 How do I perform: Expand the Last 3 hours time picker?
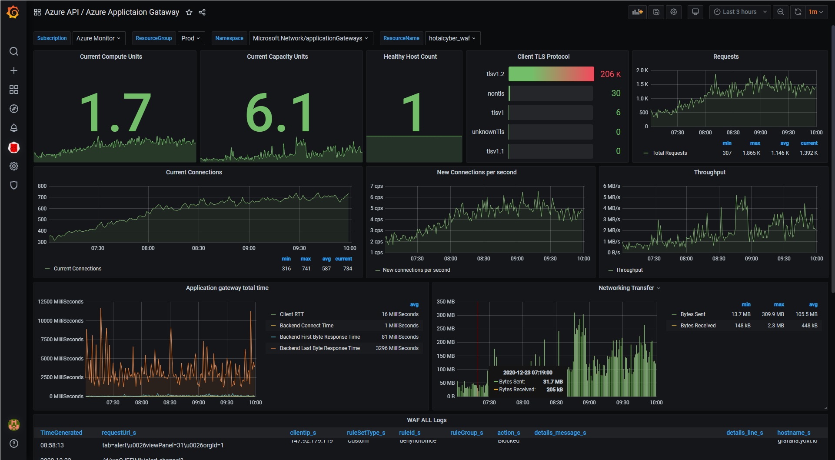[740, 12]
